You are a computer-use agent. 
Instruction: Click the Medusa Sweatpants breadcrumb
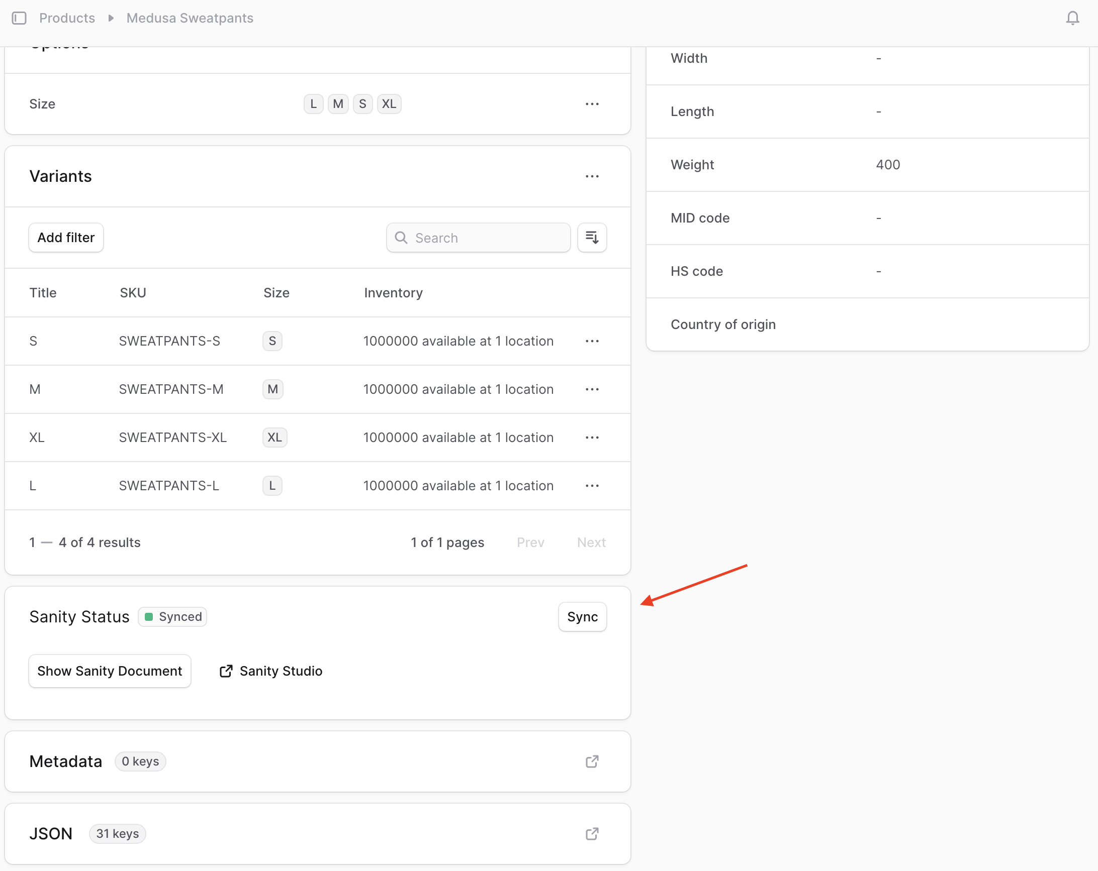click(x=190, y=18)
